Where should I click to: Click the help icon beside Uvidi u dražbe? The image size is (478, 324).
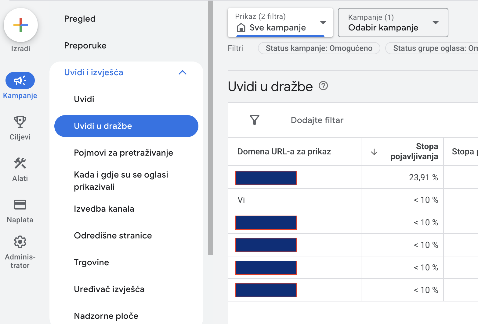pyautogui.click(x=323, y=86)
